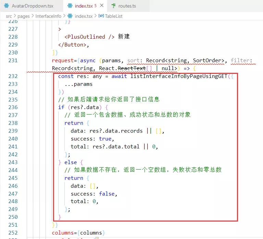Click the listInterfaceInfoByPageUsingGET function call

(x=179, y=76)
